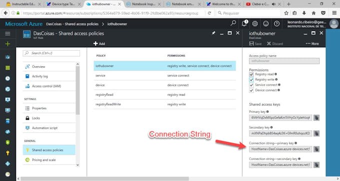340x181 pixels.
Task: Toggle the Registry read checkbox
Action: point(251,74)
